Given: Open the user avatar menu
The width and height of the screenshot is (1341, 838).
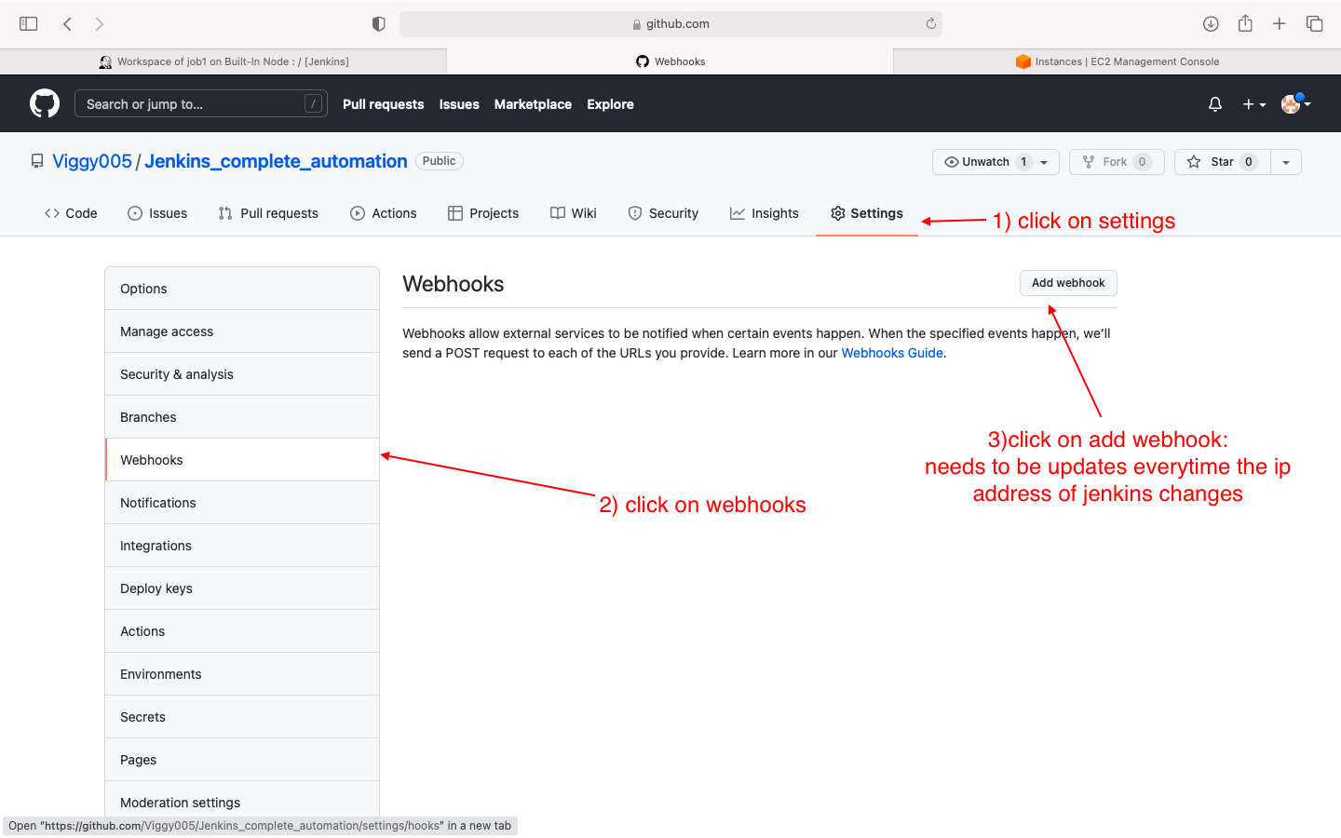Looking at the screenshot, I should click(x=1295, y=104).
